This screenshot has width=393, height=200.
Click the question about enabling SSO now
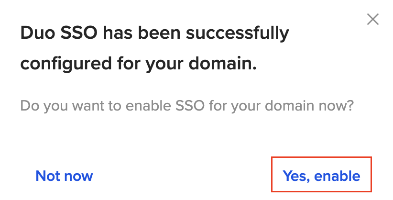(186, 105)
